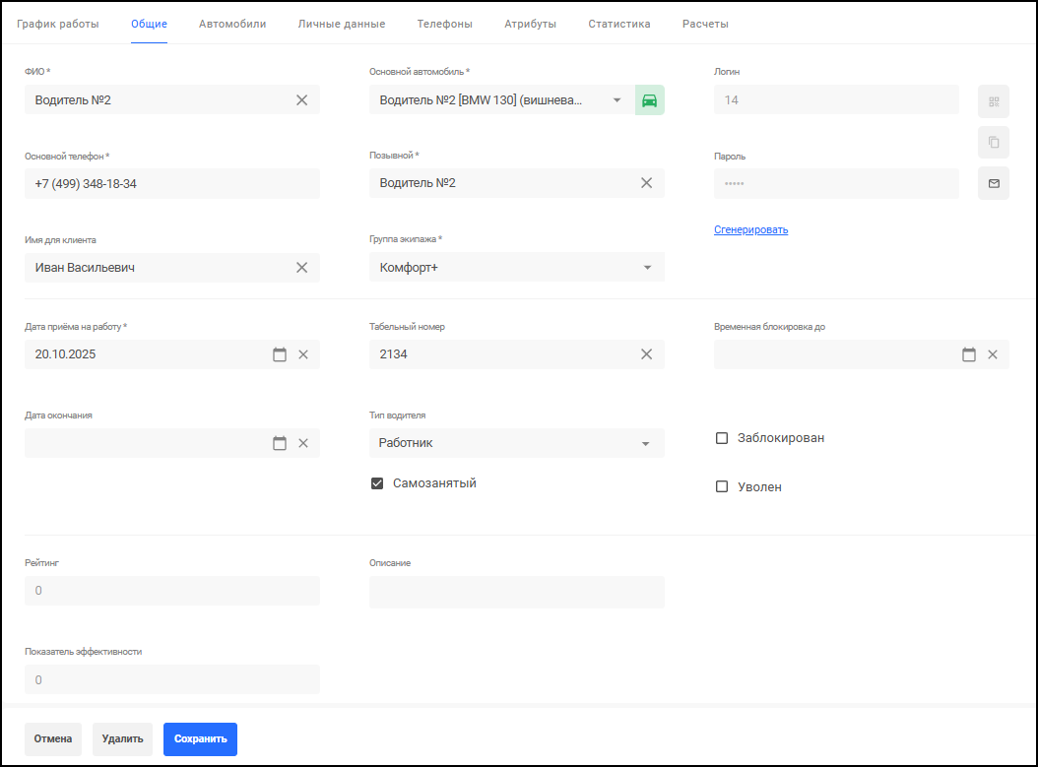Viewport: 1038px width, 767px height.
Task: Open calendar for Временная блокировка до
Action: pos(969,354)
